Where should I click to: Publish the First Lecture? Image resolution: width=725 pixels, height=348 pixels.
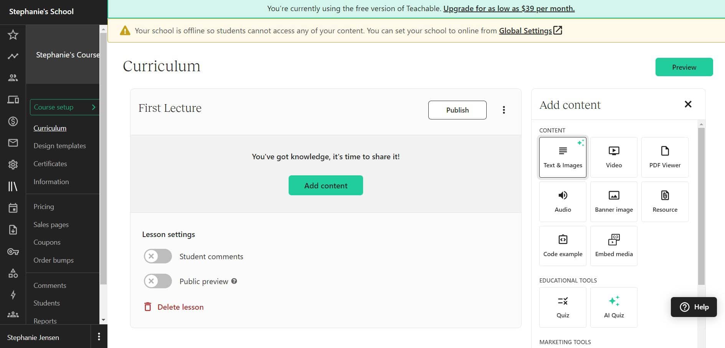pos(457,110)
